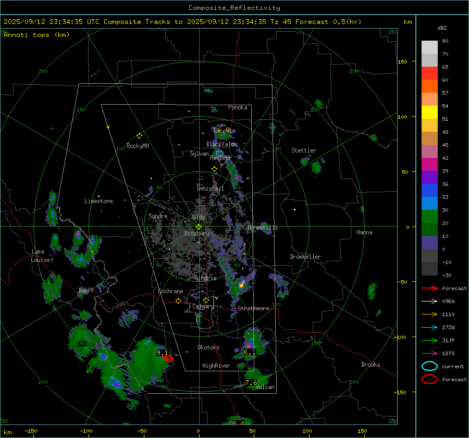The image size is (469, 438).
Task: Click the storm top label 8.4 at bottom
Action: pyautogui.click(x=238, y=423)
